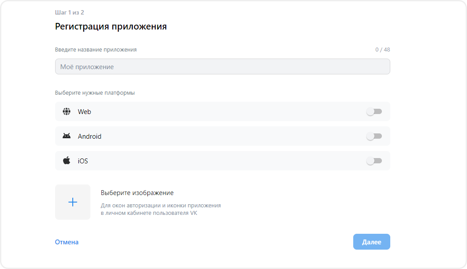Turn on the Android platform switch
This screenshot has width=467, height=269.
point(375,136)
